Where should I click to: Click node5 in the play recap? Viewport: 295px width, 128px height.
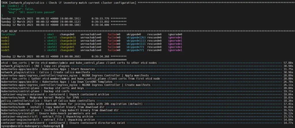pos(5,50)
